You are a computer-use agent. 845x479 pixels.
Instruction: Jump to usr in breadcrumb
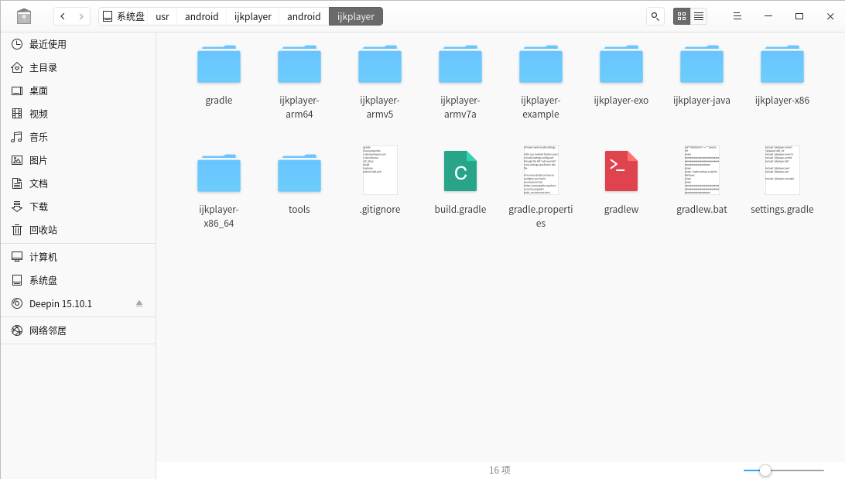162,16
